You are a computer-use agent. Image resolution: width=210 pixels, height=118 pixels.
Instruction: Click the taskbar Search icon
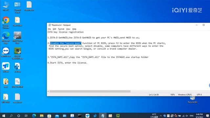[x=11, y=116]
